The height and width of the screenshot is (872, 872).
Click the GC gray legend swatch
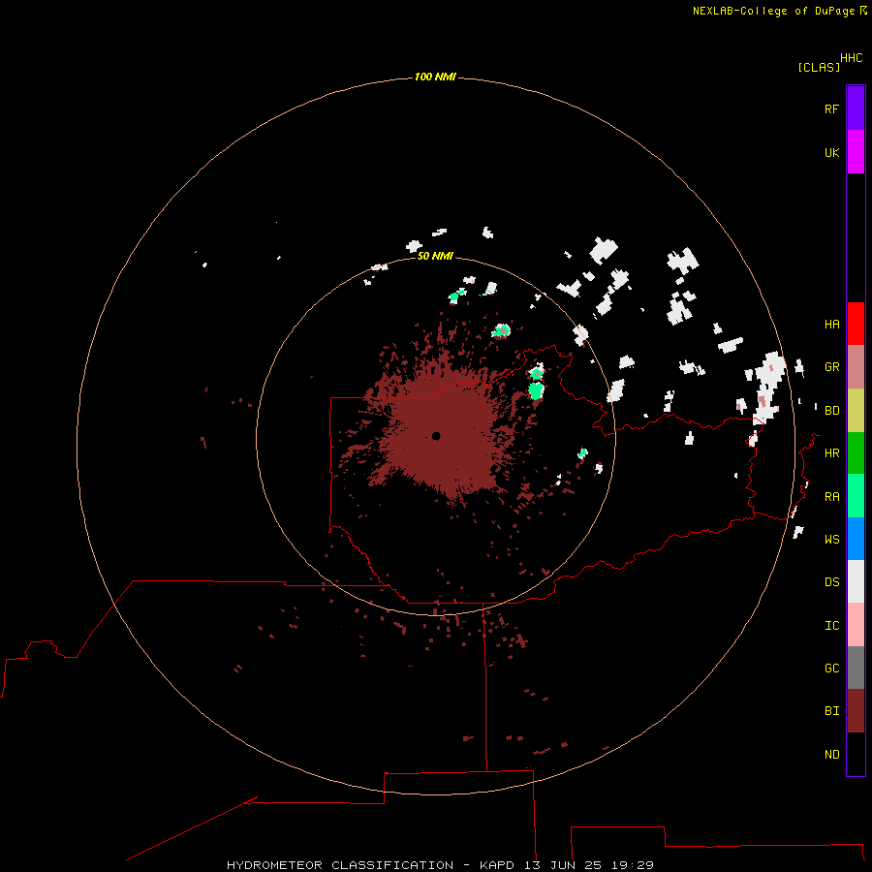(856, 668)
